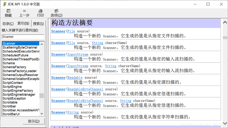Open File link in File source, charsetName row
This screenshot has width=228, height=128.
71,43
